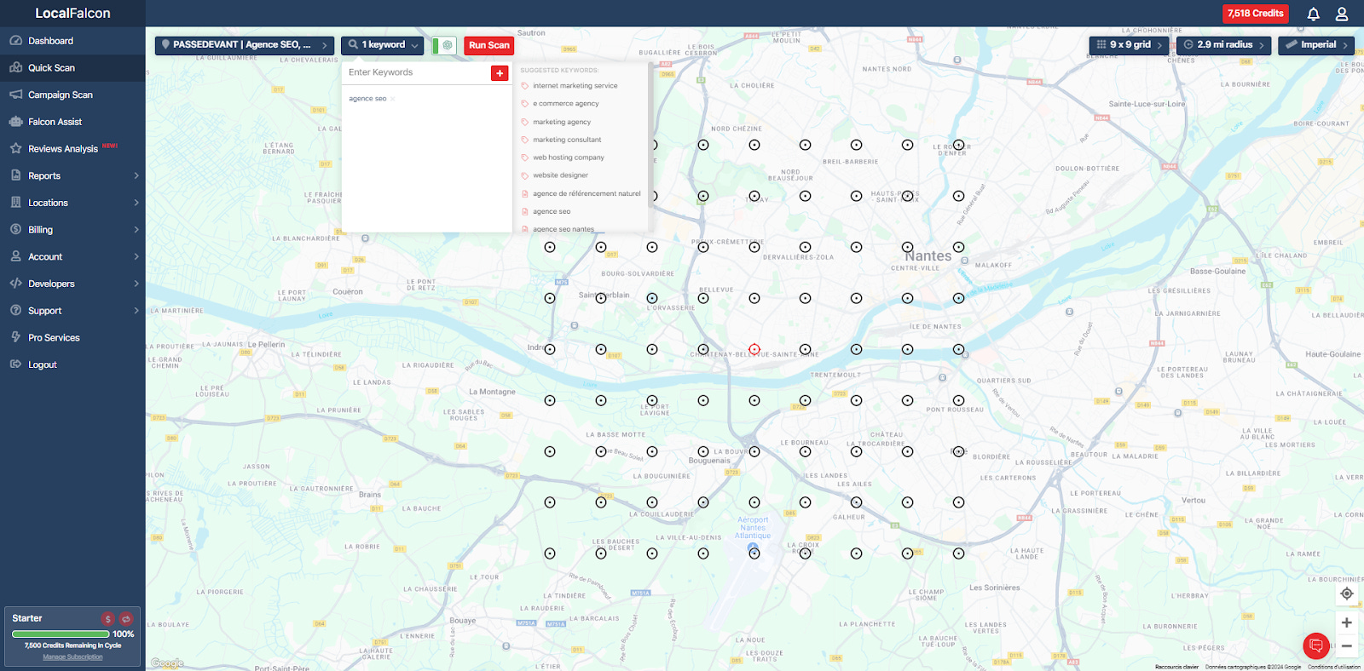Click the Dashboard gauge icon

[15, 41]
